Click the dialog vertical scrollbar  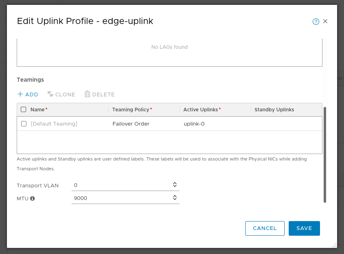tap(325, 155)
